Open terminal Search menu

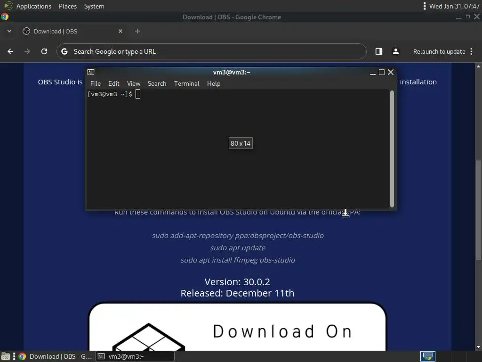click(157, 83)
